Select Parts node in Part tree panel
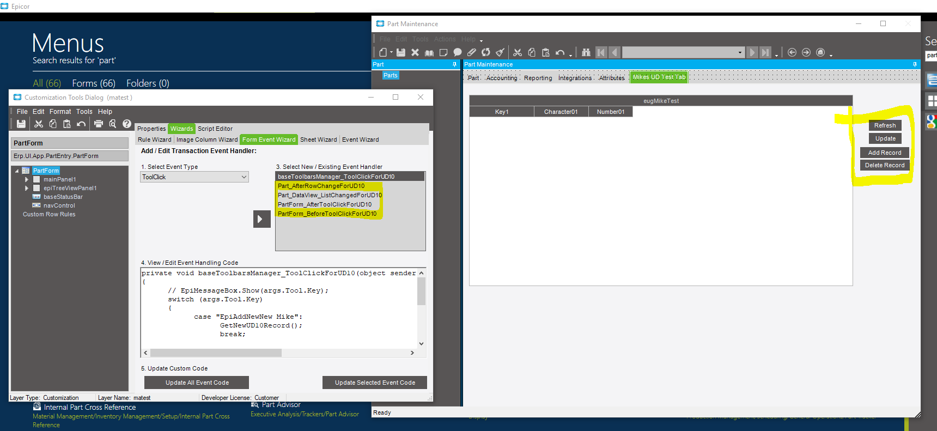937x431 pixels. [391, 75]
